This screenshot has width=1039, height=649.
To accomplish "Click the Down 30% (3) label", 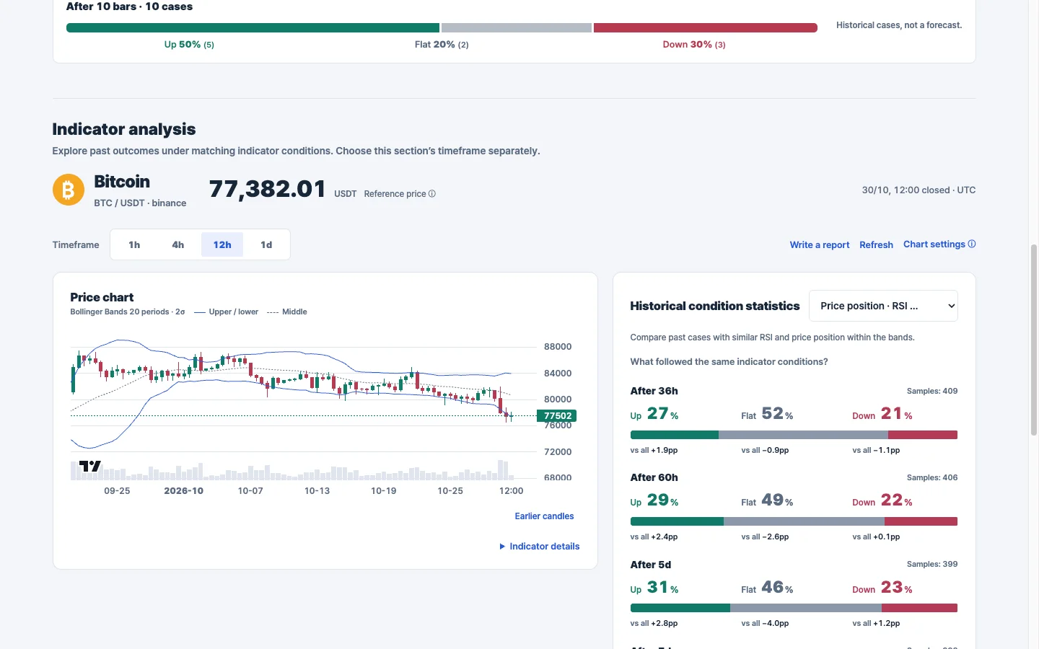I will click(x=694, y=45).
